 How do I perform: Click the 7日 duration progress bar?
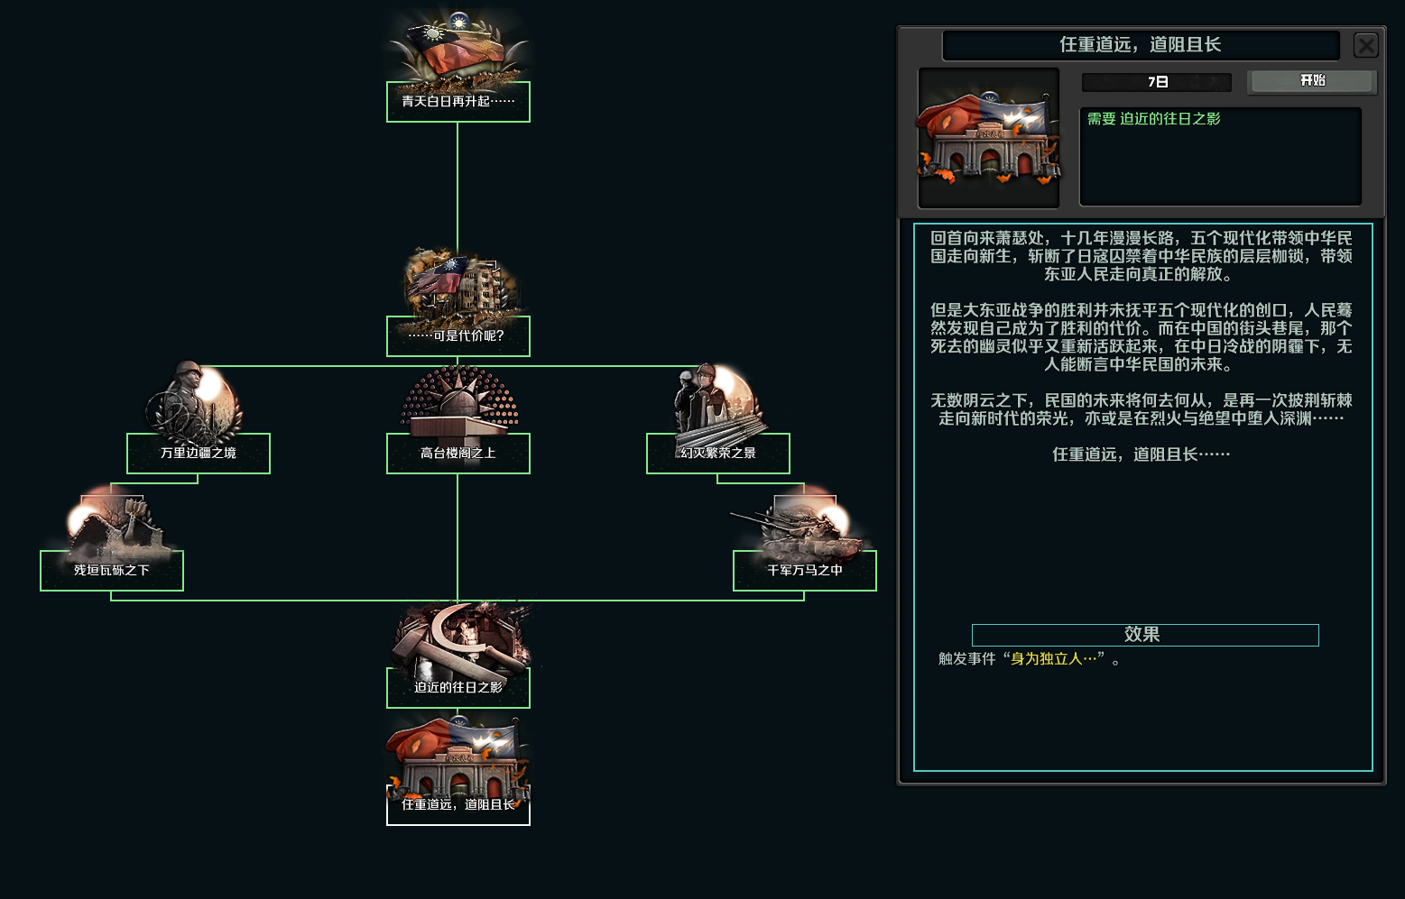pyautogui.click(x=1156, y=82)
